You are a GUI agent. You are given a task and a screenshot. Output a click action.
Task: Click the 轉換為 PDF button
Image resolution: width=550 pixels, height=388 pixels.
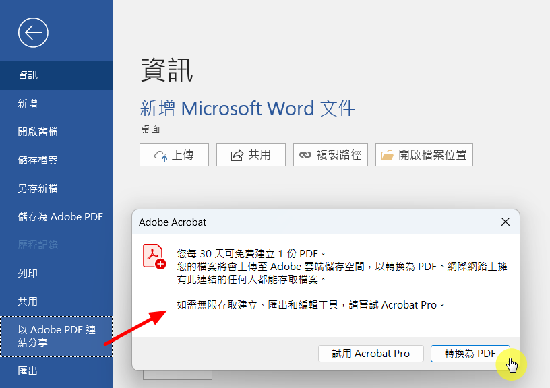coord(470,353)
